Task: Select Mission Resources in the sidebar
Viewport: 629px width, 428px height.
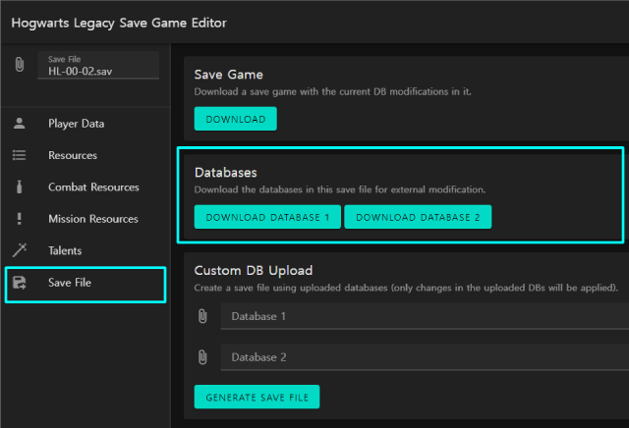Action: [x=86, y=218]
